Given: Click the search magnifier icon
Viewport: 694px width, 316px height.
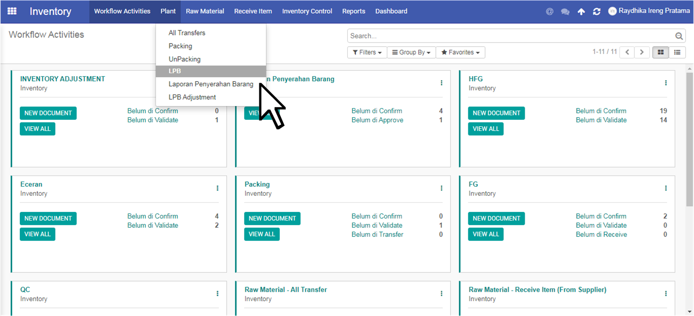Looking at the screenshot, I should [679, 36].
